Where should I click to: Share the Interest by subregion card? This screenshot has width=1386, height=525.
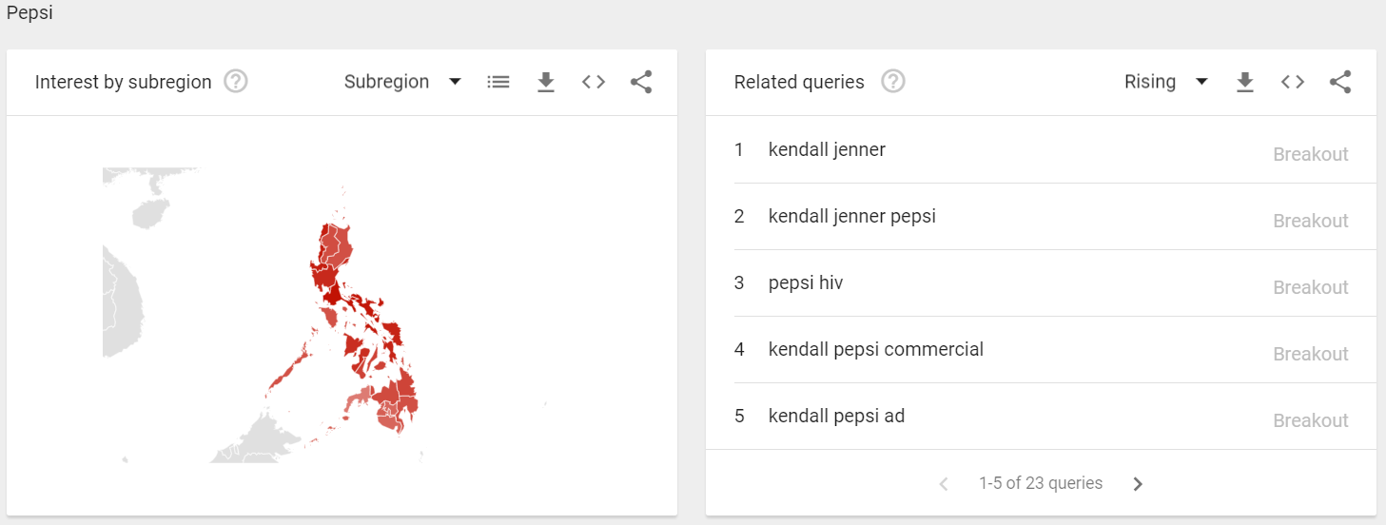click(x=641, y=82)
